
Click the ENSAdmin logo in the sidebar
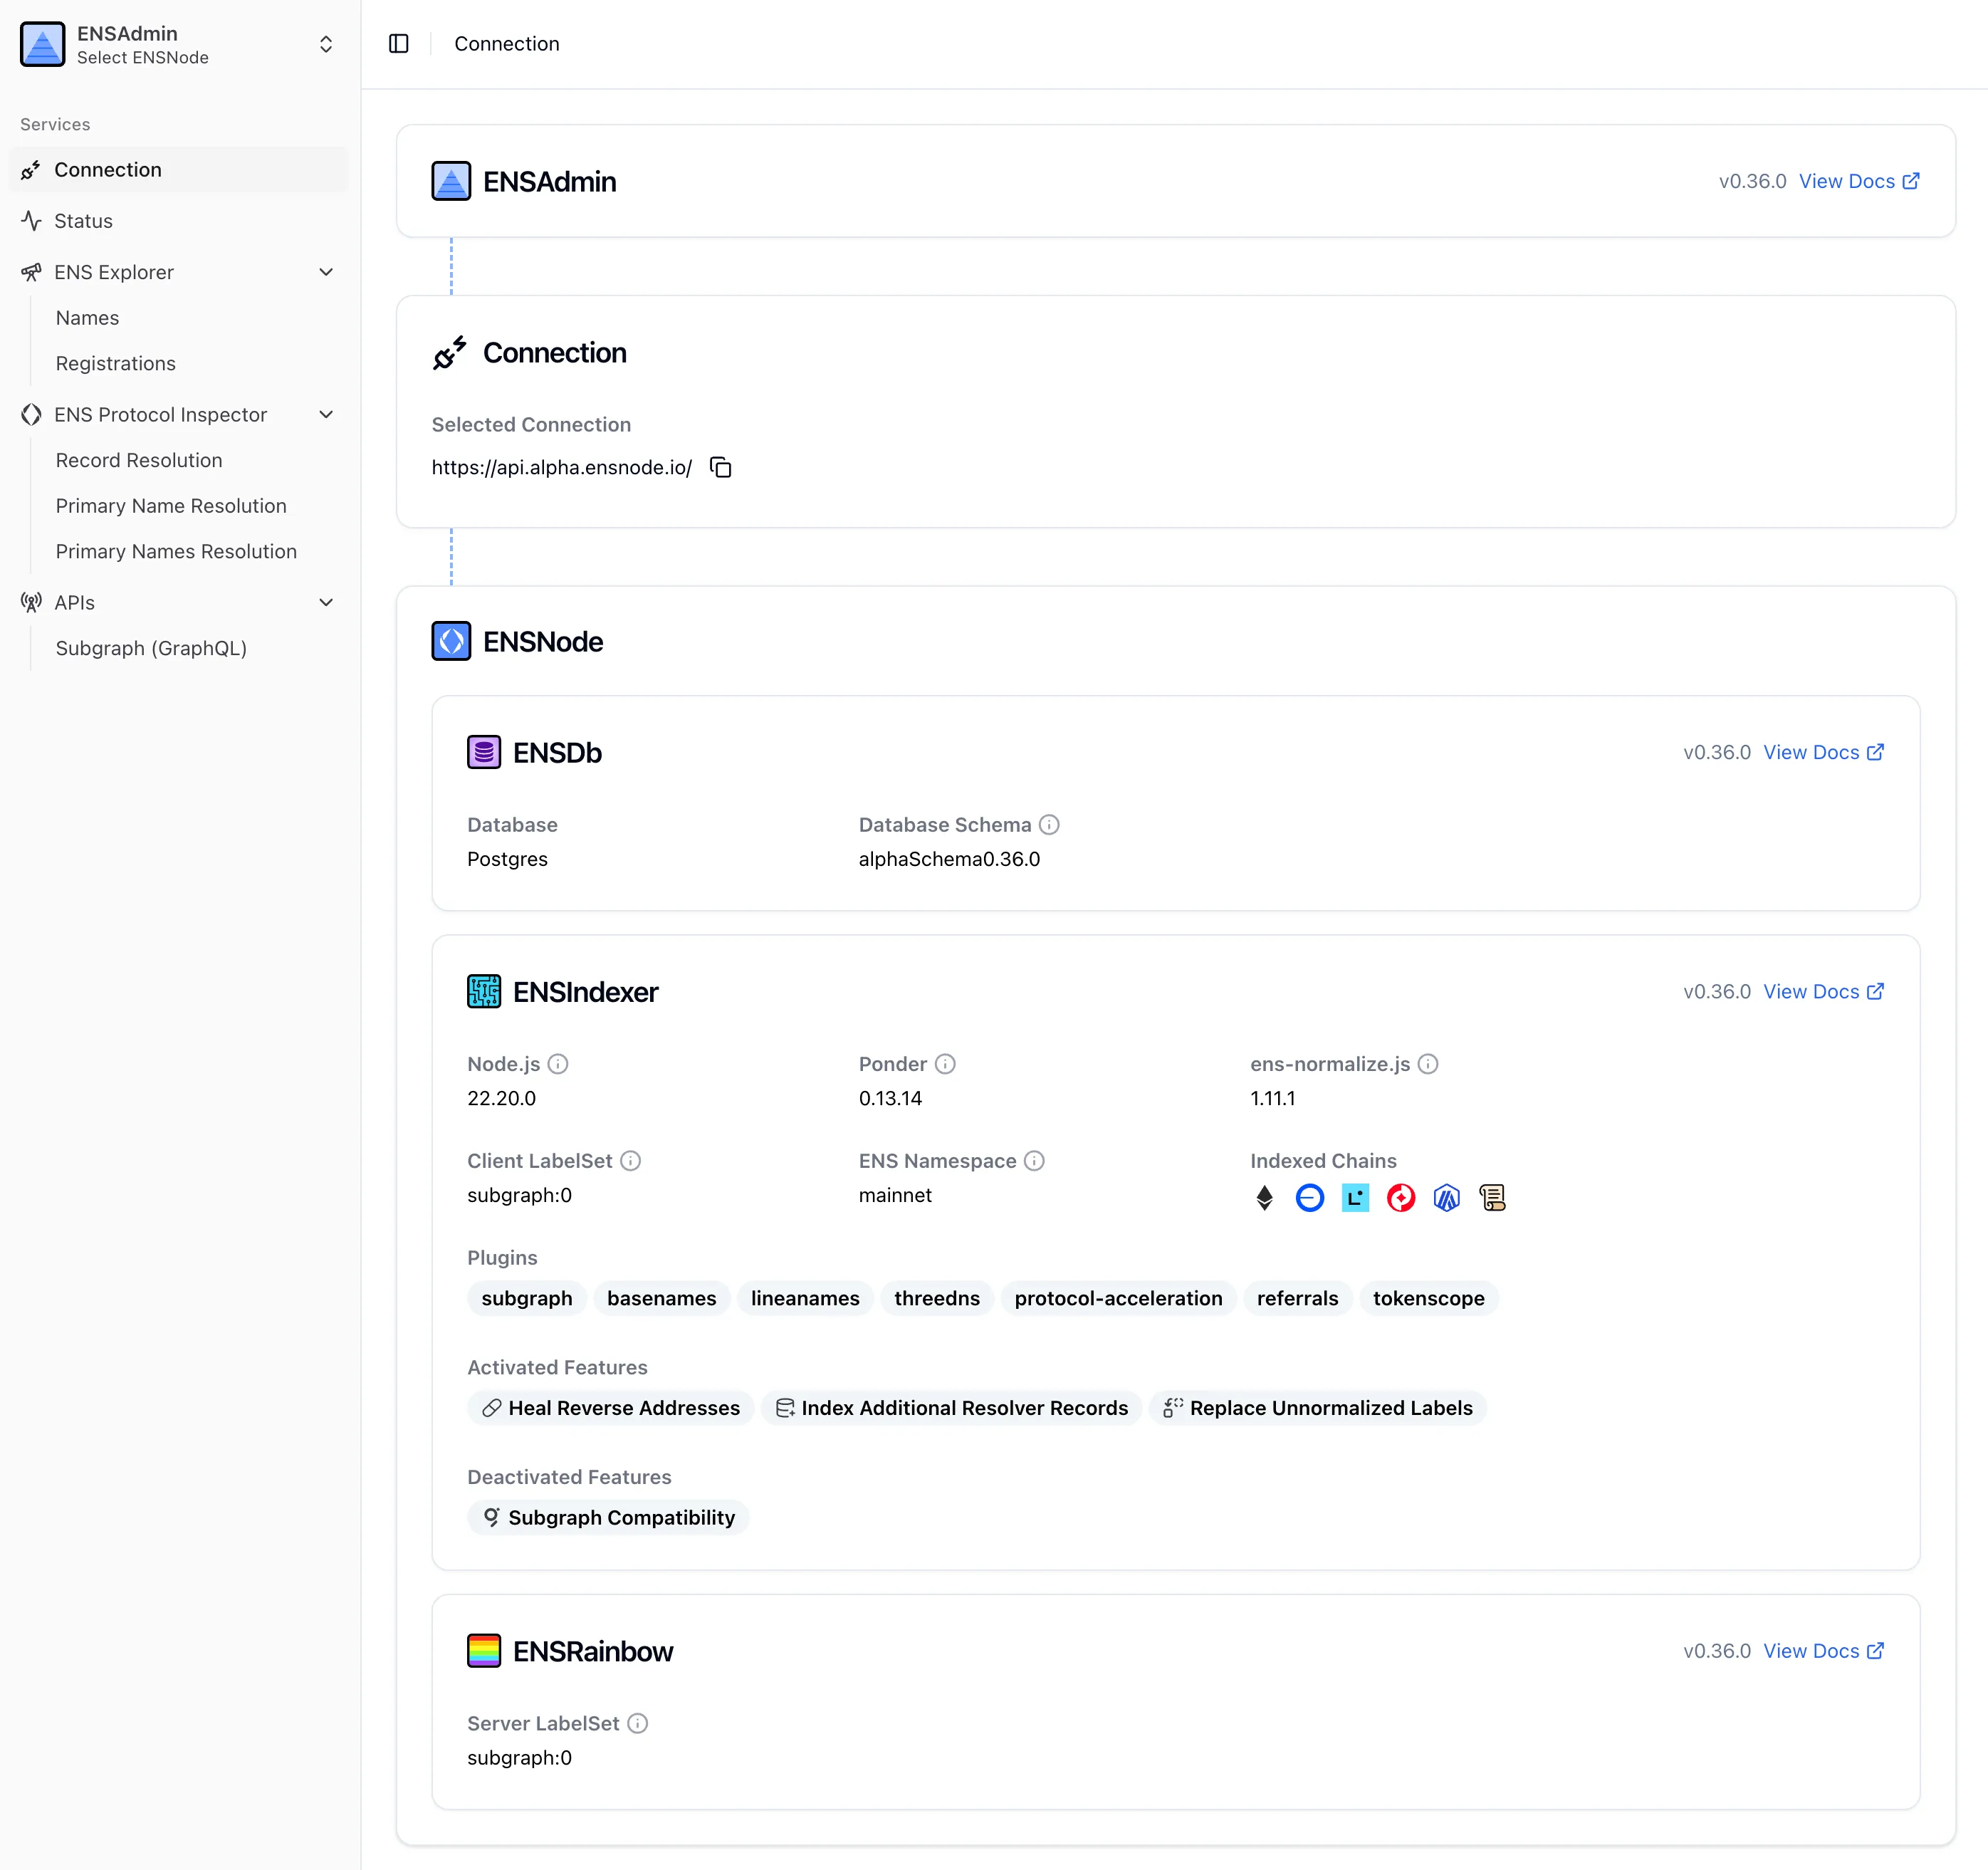tap(42, 43)
